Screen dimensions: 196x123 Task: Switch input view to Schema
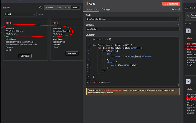click(49, 8)
